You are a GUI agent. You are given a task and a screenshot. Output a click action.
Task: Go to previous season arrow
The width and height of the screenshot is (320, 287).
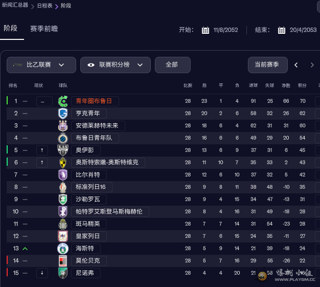pos(296,65)
